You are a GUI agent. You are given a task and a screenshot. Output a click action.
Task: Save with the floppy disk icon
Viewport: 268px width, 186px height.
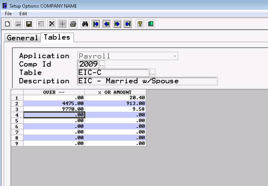[x=29, y=24]
